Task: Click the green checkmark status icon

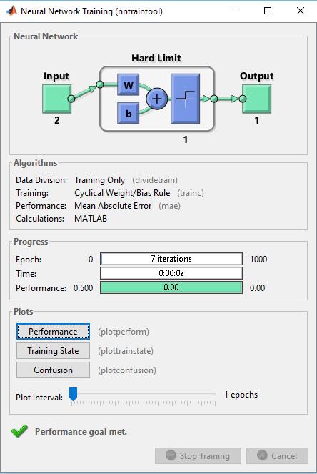Action: pyautogui.click(x=19, y=431)
